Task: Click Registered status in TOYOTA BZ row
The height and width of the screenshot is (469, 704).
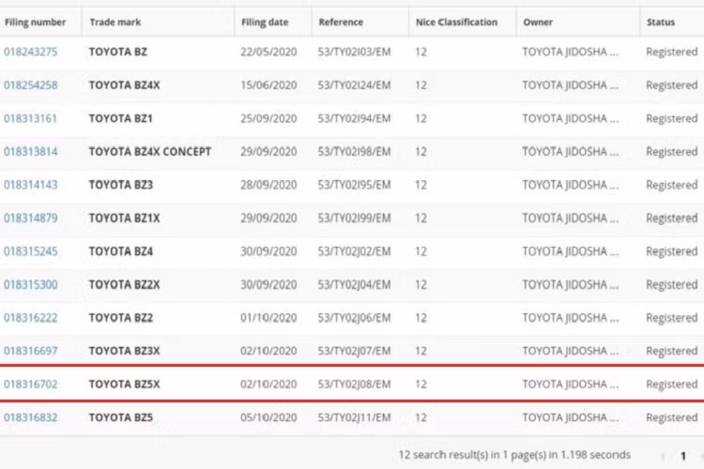Action: (672, 53)
